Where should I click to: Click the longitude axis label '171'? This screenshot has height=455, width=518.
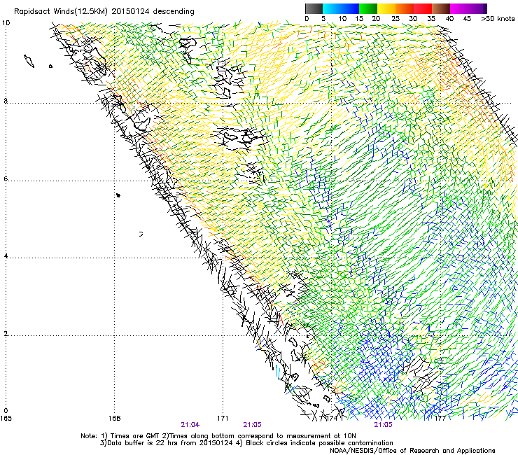[223, 419]
